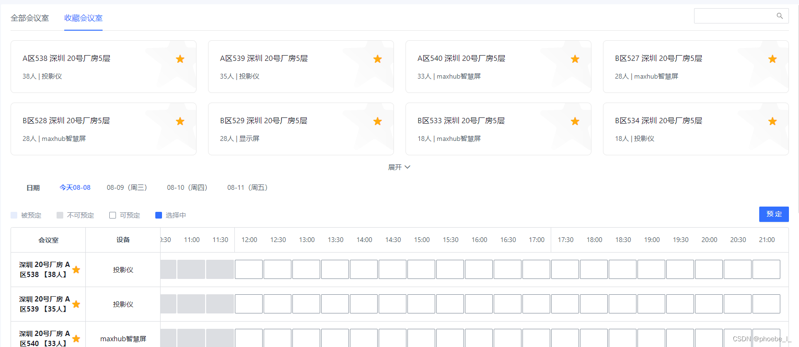
Task: Select date 08-11 (周五)
Action: pyautogui.click(x=248, y=187)
